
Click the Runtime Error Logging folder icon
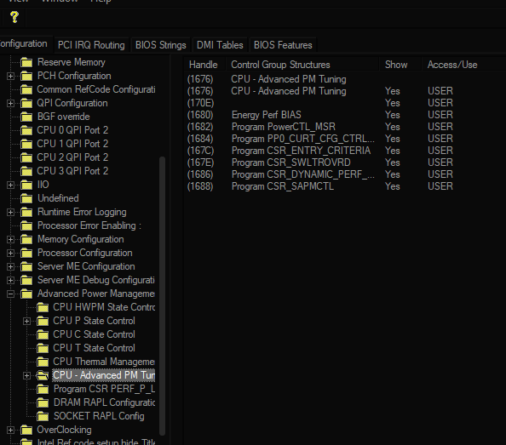click(x=26, y=212)
